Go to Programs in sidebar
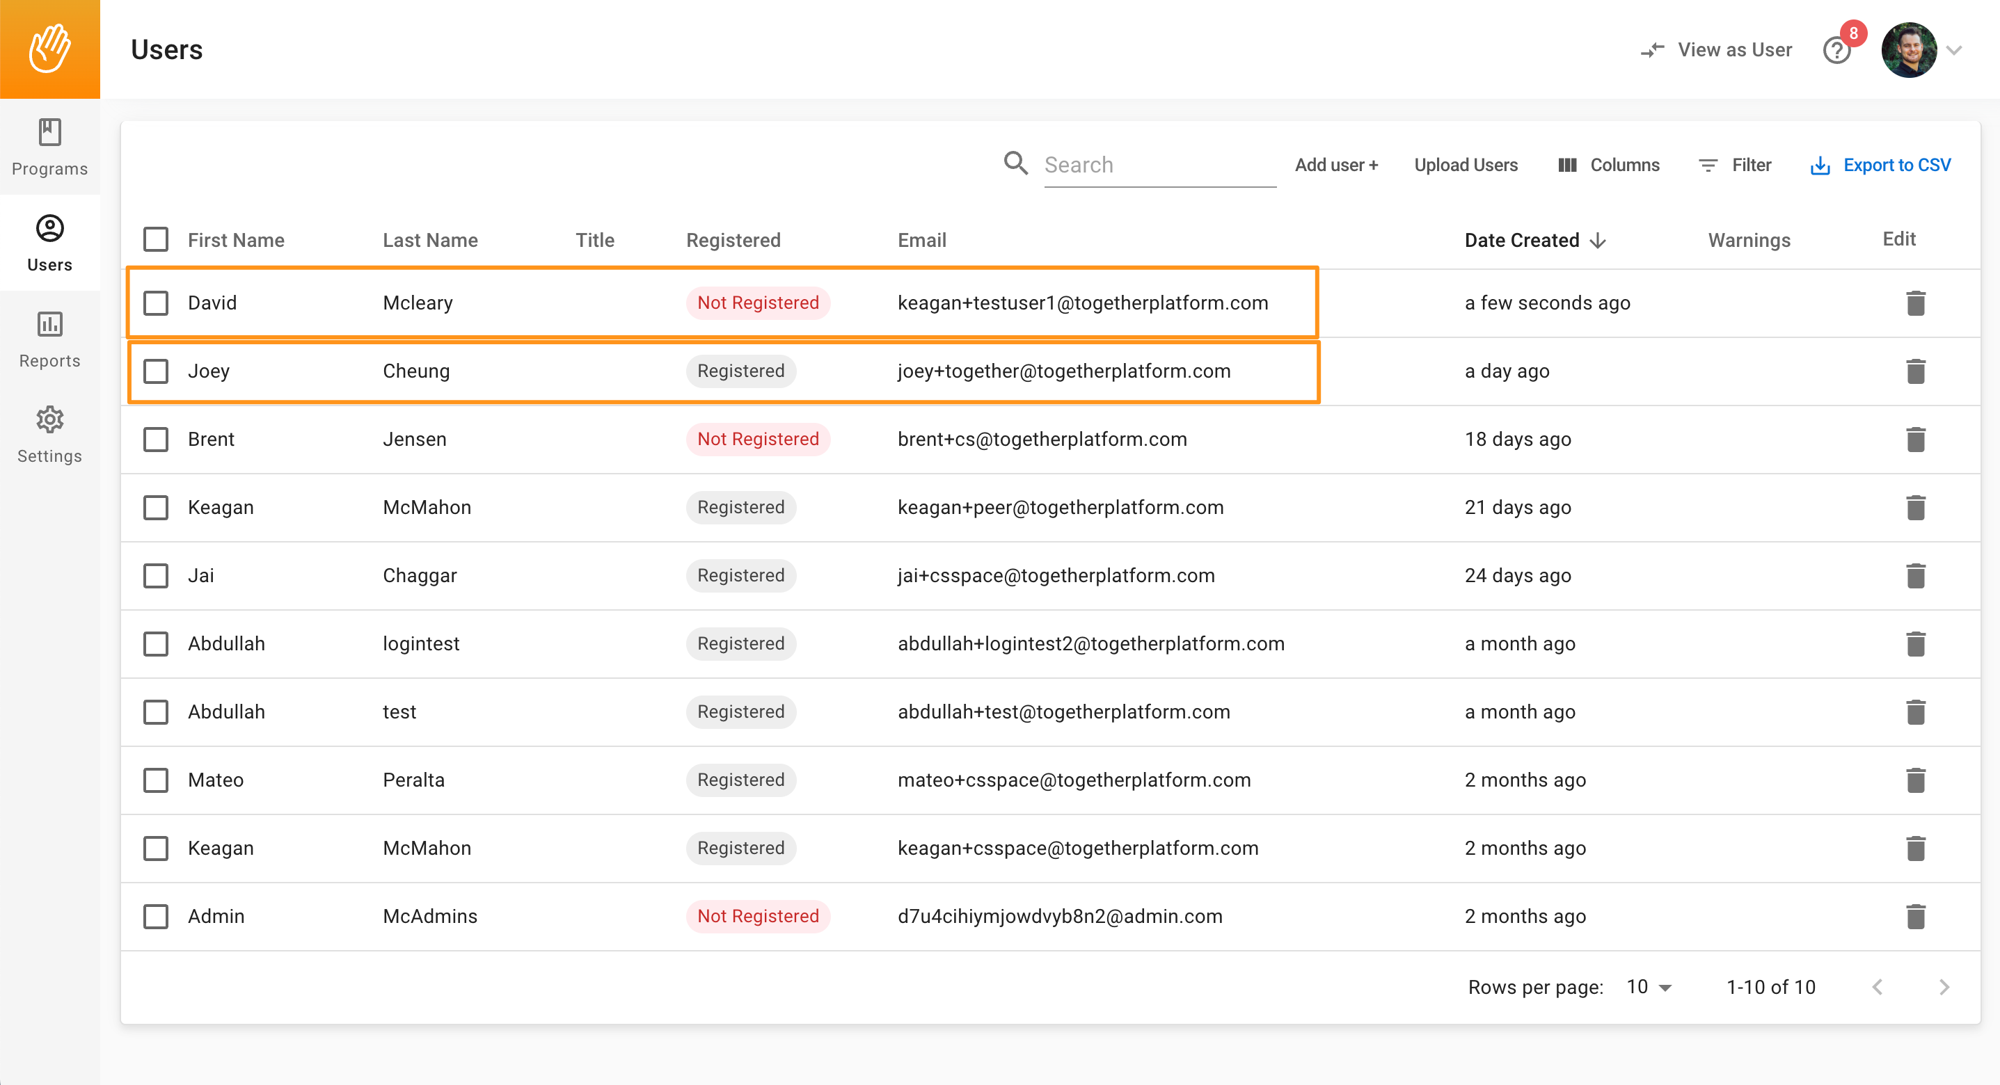This screenshot has height=1085, width=2000. (49, 147)
